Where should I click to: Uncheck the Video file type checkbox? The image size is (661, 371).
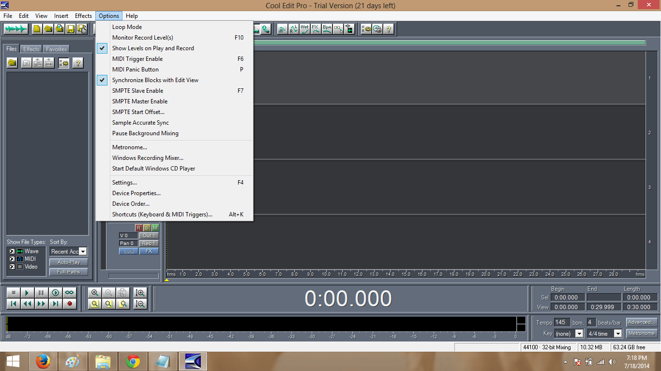coord(12,267)
